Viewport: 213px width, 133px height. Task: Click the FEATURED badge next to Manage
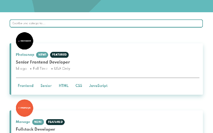[x=55, y=122]
